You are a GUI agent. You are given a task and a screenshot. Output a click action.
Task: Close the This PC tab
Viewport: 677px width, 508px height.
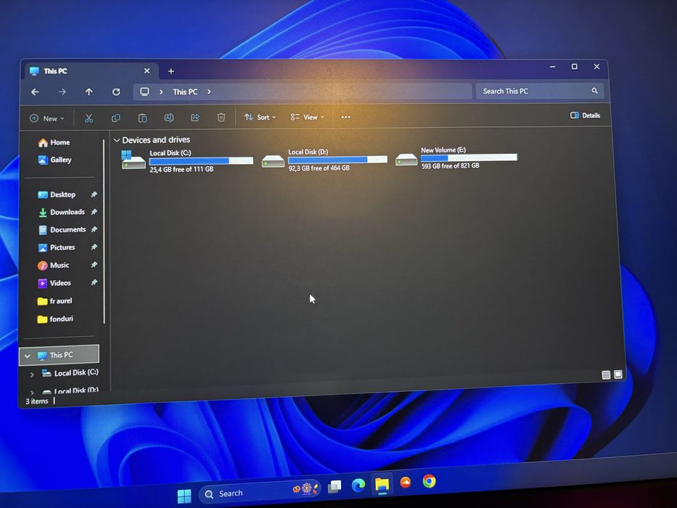coord(147,71)
